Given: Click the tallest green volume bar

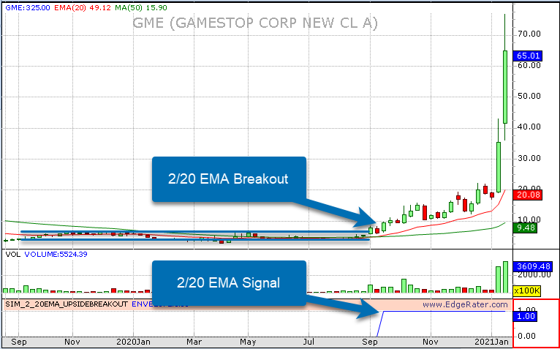Looking at the screenshot, I should click(x=505, y=277).
